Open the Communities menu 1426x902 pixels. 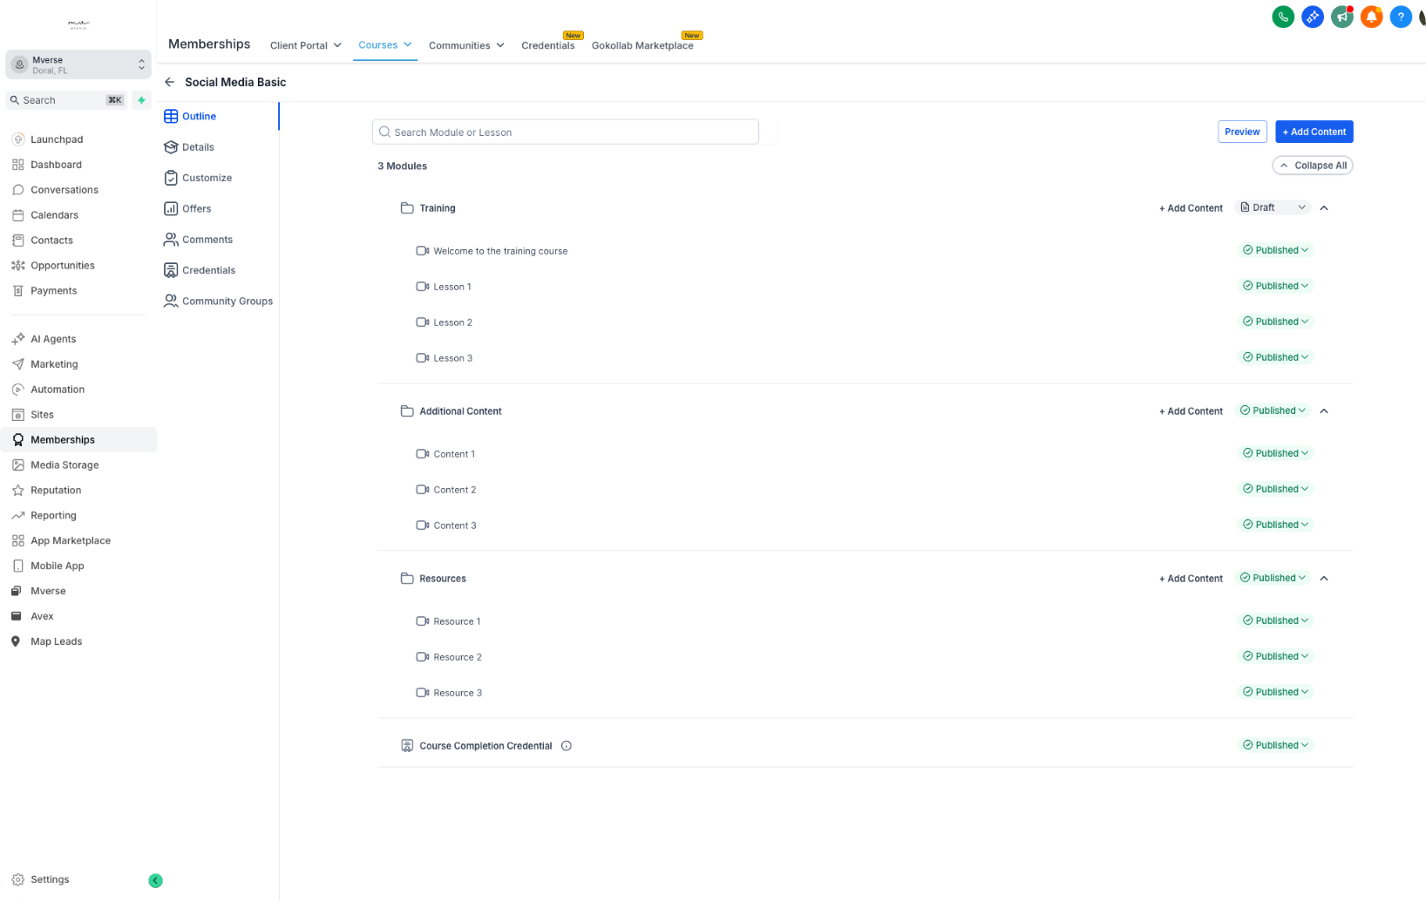coord(466,45)
